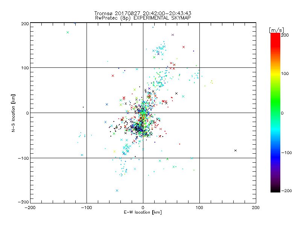Click the y-axis '200' tick label
This screenshot has width=301, height=226.
point(25,24)
